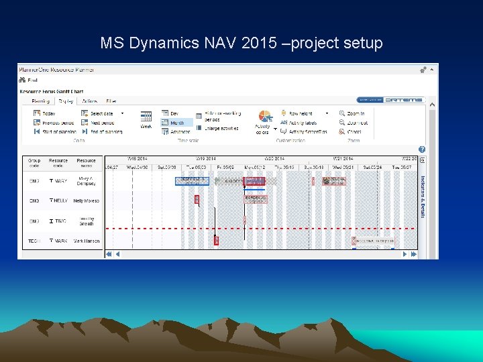Viewport: 483px width, 362px height.
Task: Select the Timothy Sneath resource row
Action: coord(62,221)
